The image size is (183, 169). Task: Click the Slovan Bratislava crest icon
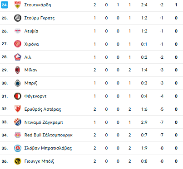(x=18, y=148)
